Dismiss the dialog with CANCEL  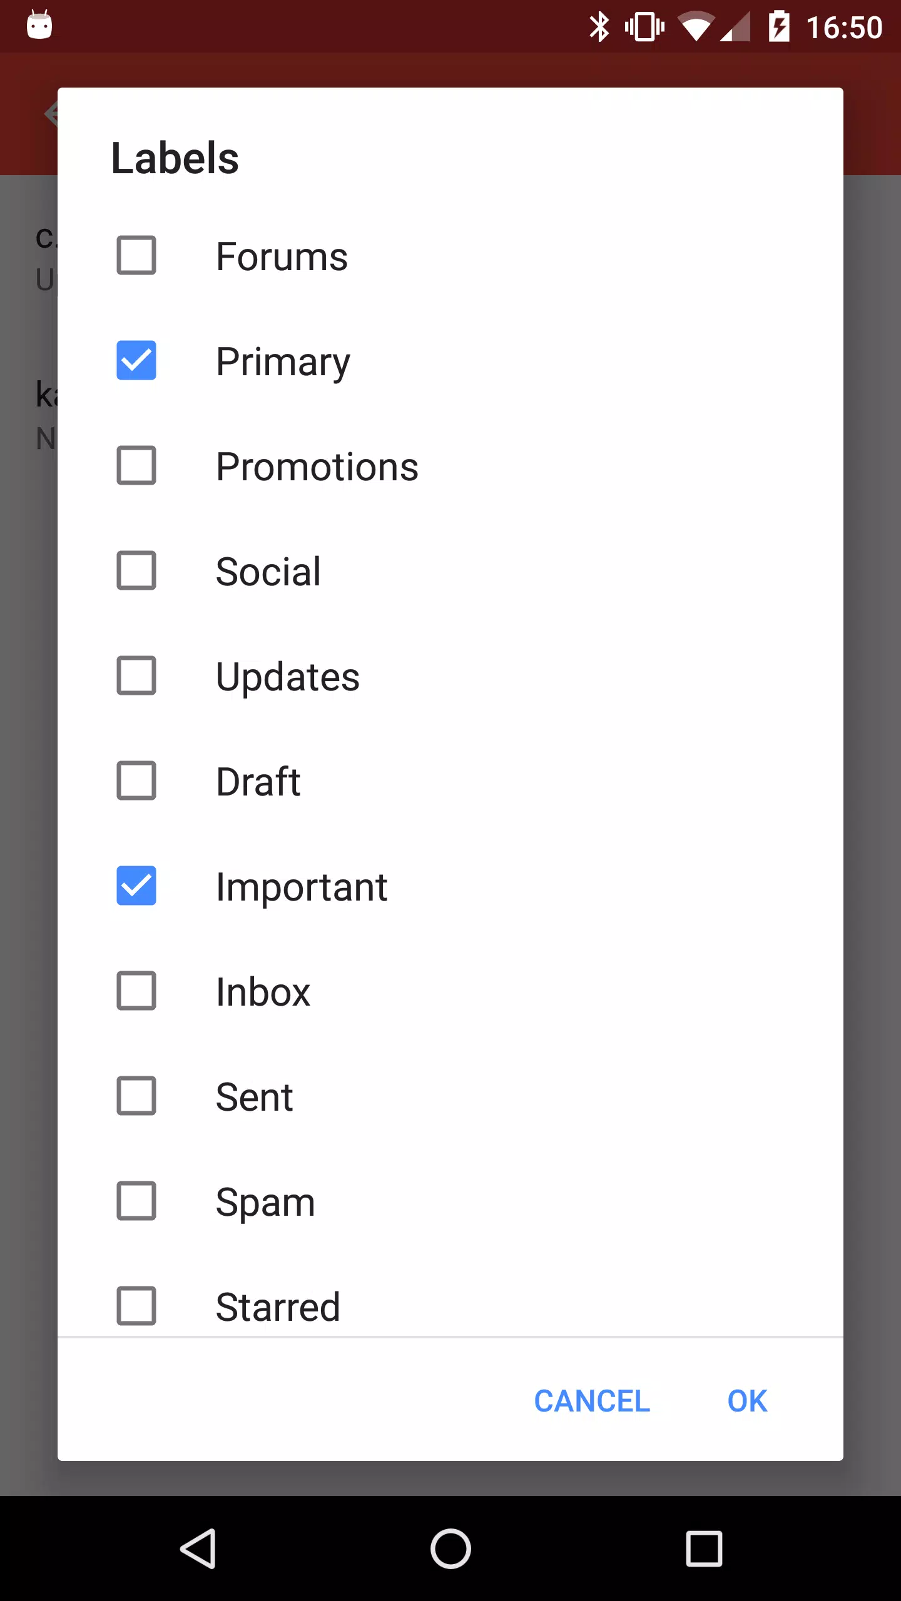(592, 1401)
